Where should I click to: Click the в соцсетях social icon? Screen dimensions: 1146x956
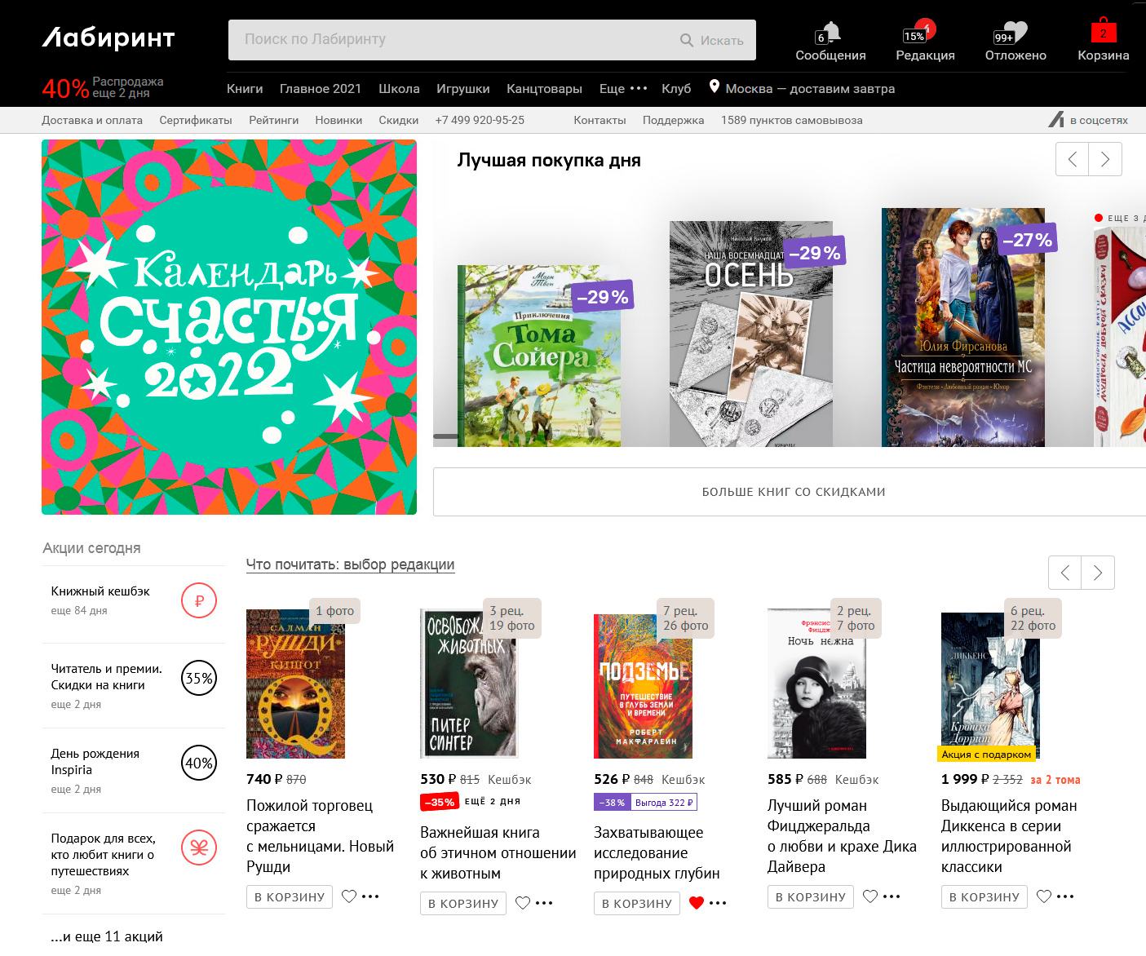[x=1057, y=120]
